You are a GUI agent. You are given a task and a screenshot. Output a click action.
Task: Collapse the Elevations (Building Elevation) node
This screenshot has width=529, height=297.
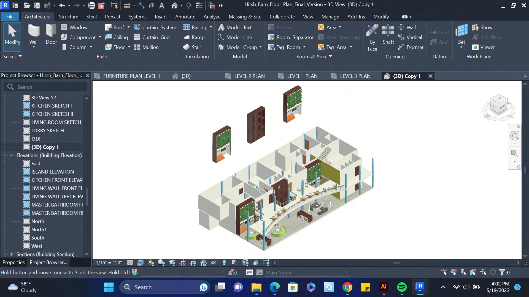(11, 155)
